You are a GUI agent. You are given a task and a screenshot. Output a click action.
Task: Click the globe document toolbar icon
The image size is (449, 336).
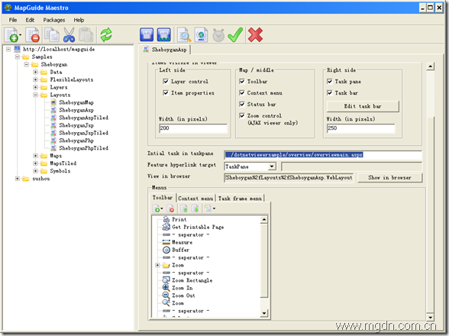pyautogui.click(x=201, y=34)
